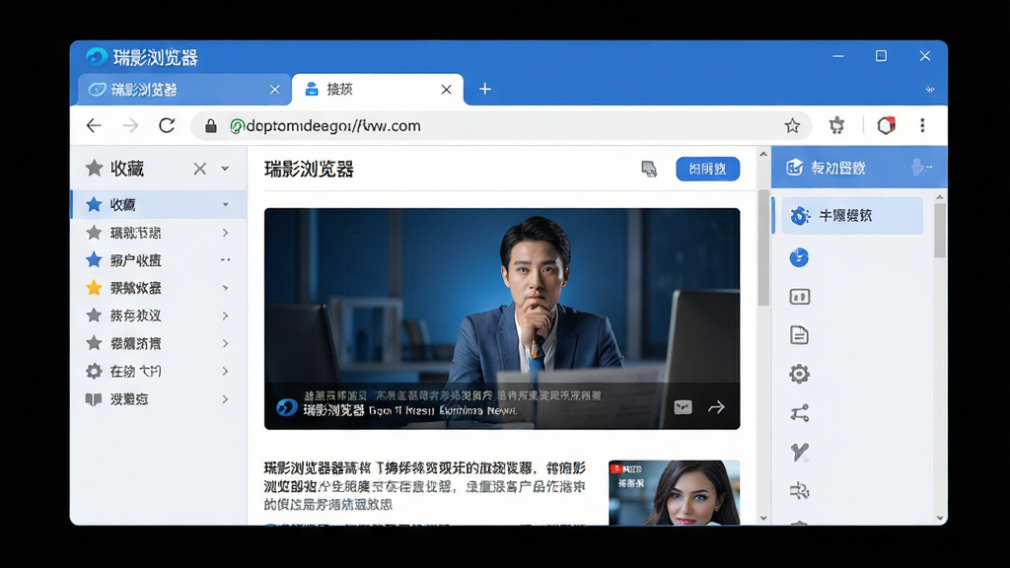Image resolution: width=1010 pixels, height=568 pixels.
Task: Click the right panel scrollbar thumb
Action: coord(940,231)
